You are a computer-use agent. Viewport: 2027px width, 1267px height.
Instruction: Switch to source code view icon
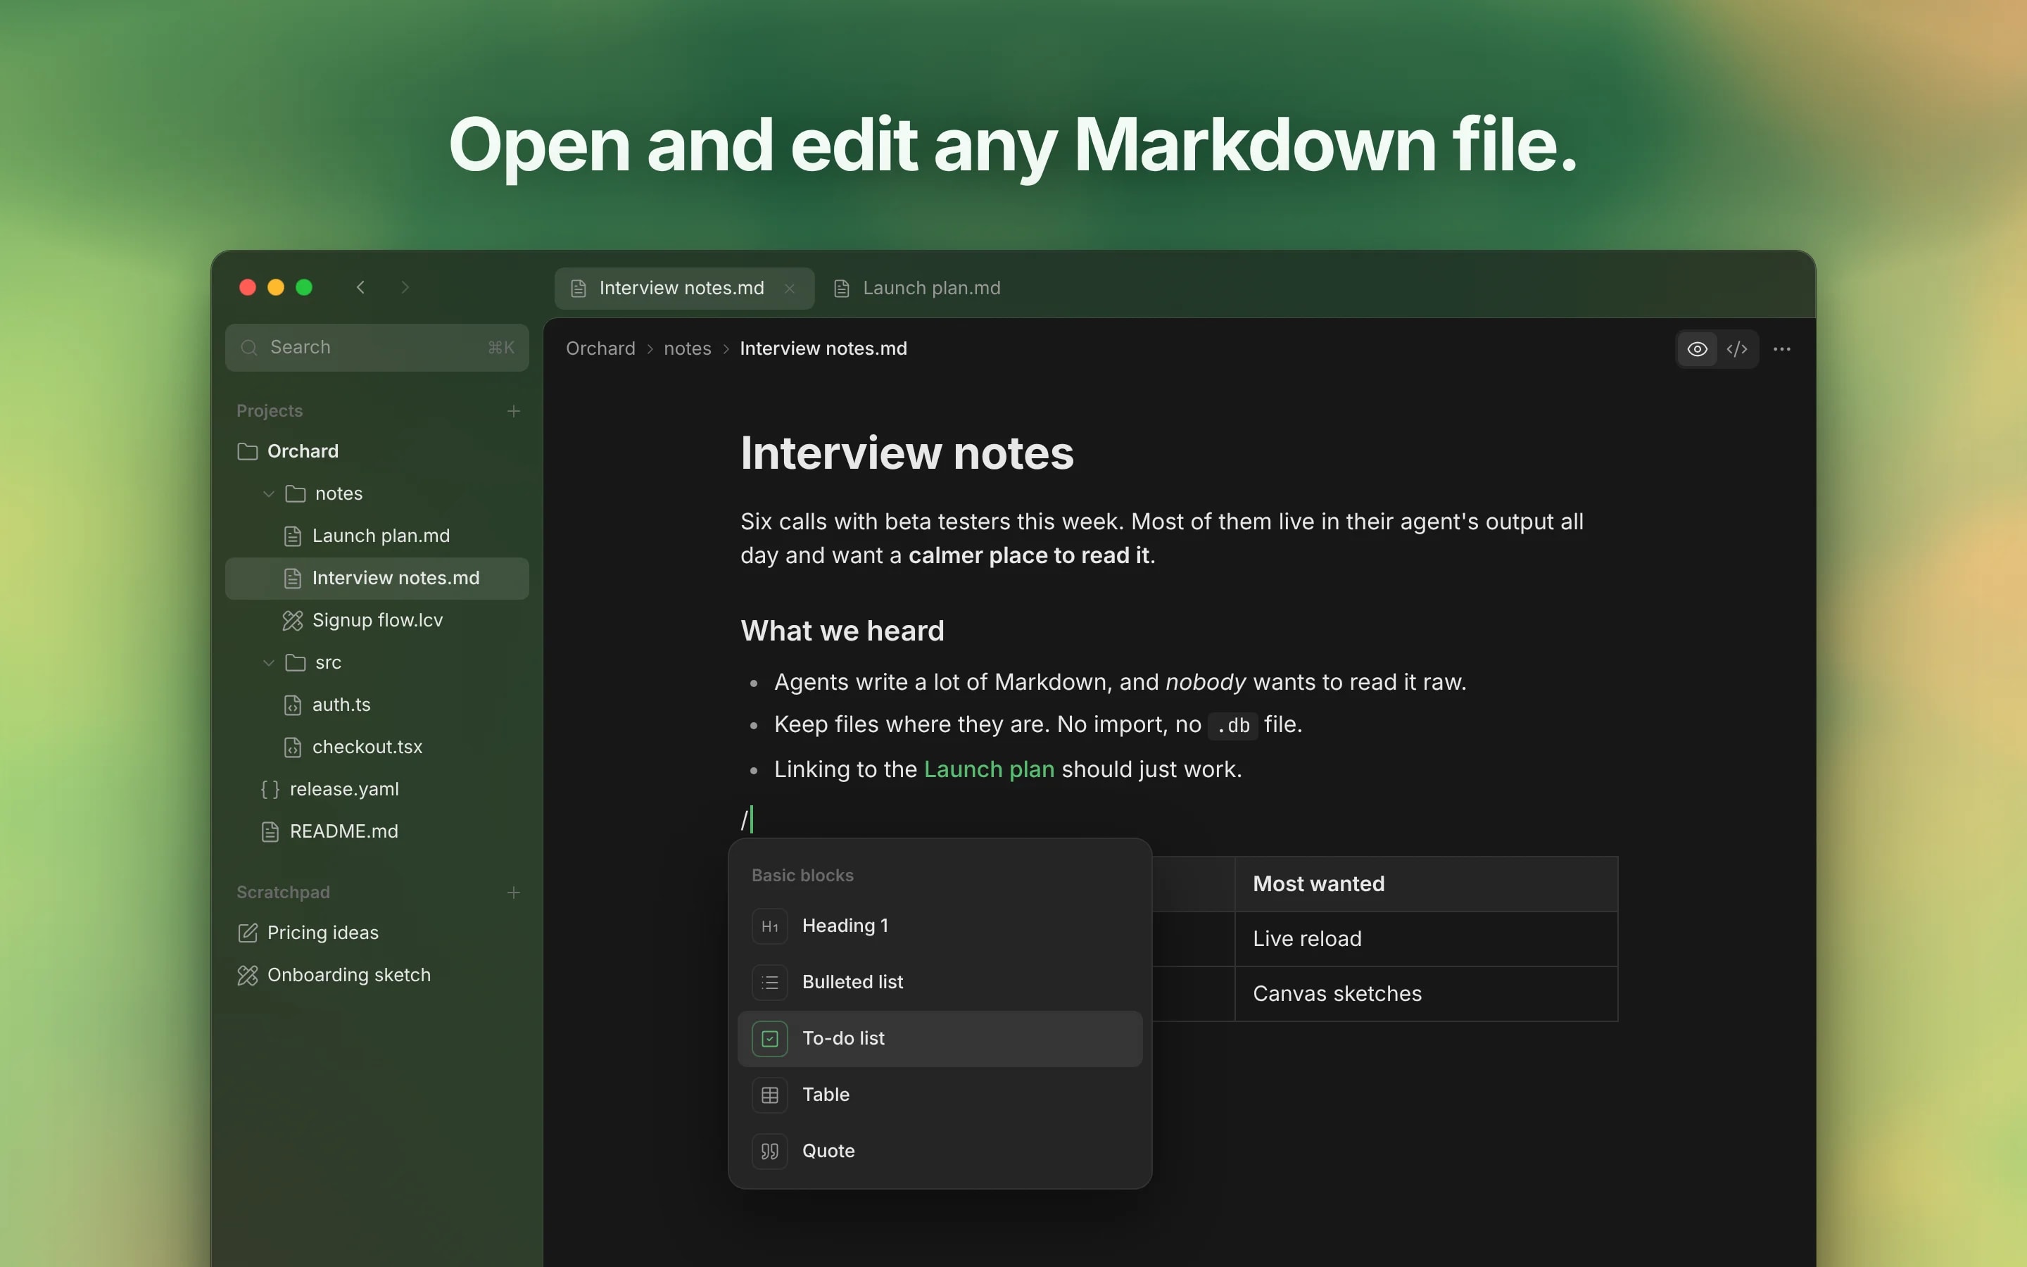coord(1736,348)
